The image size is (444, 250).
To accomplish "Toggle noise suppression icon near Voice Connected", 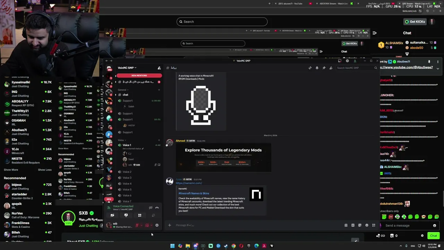I will (x=151, y=208).
